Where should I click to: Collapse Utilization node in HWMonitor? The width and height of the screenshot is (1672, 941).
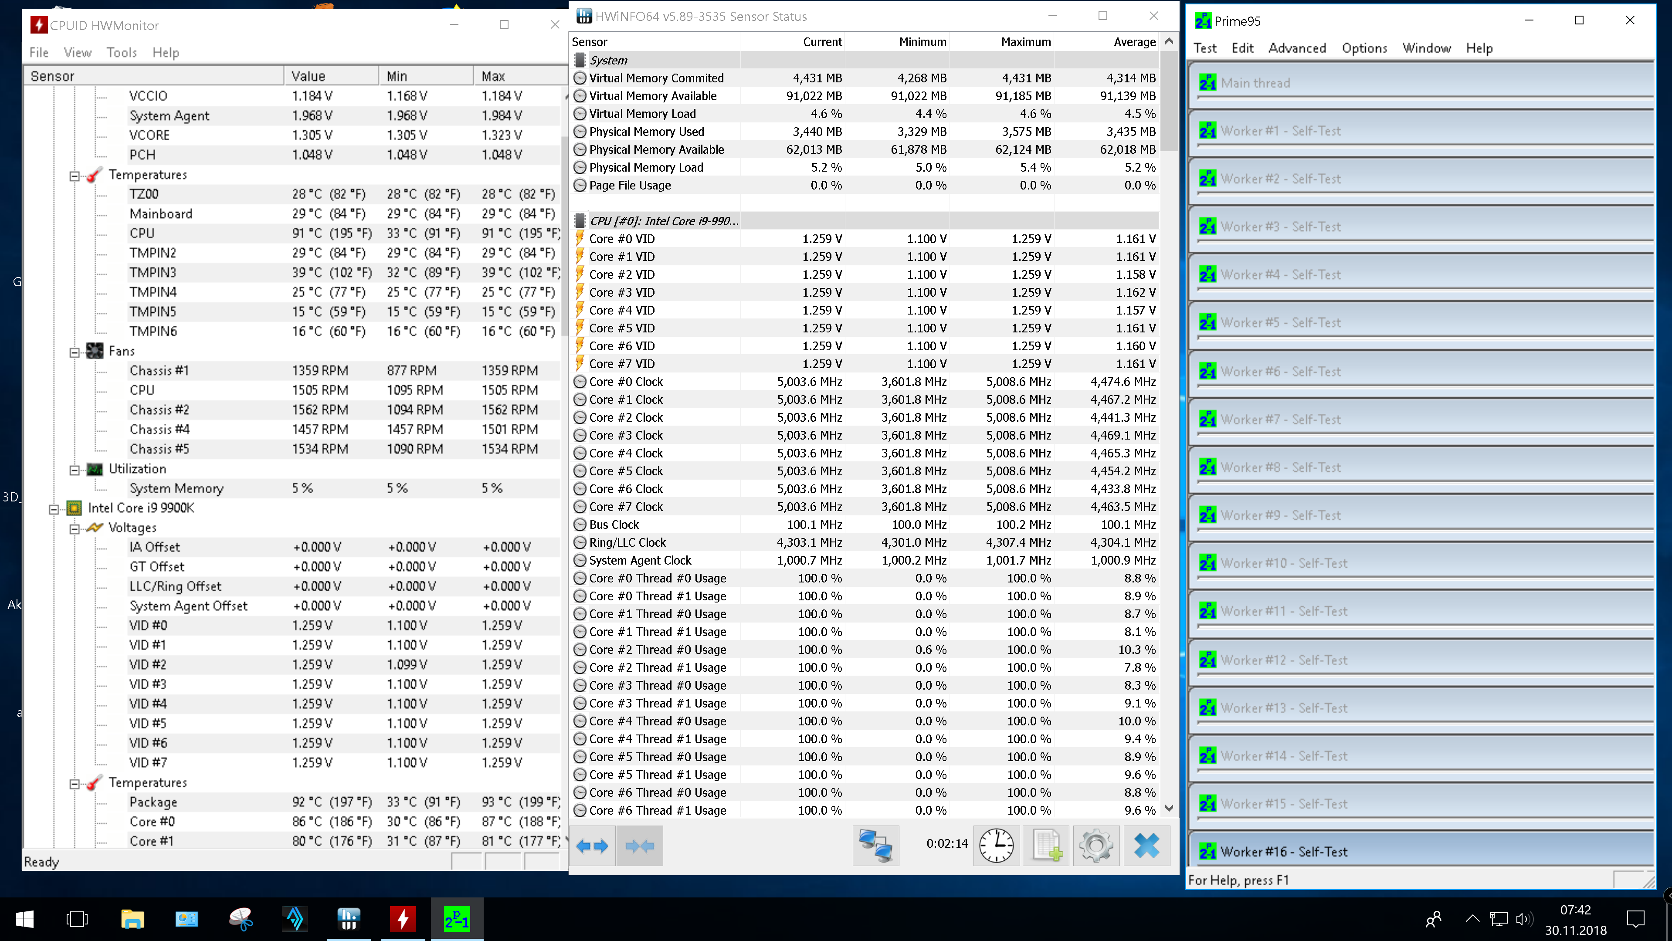click(75, 469)
